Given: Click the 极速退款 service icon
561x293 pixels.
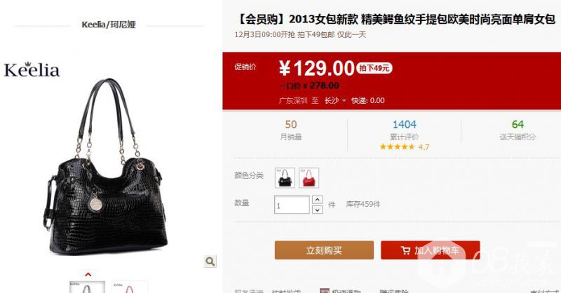Looking at the screenshot, I should pos(324,290).
